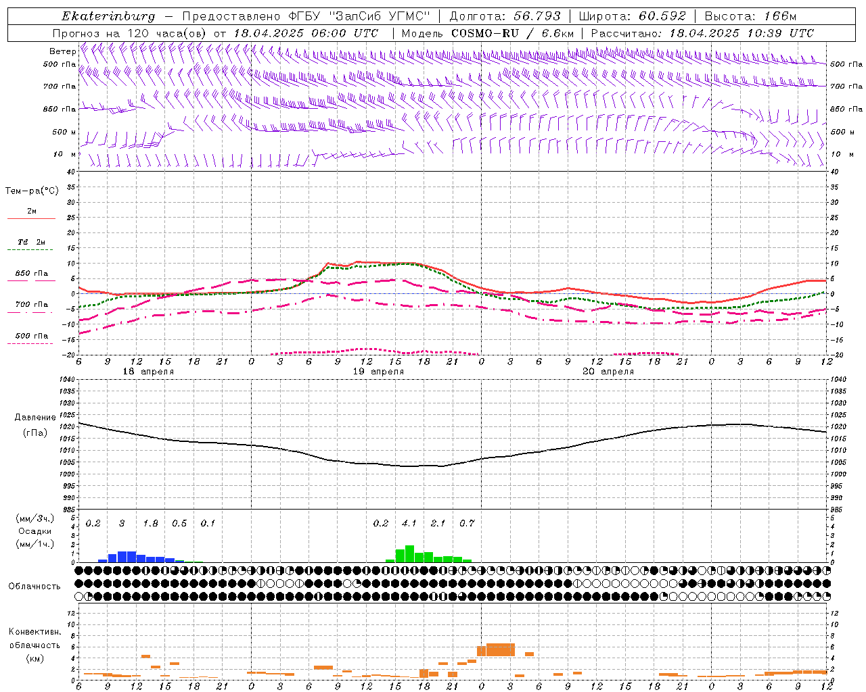Click the precipitation total '0.7'
The height and width of the screenshot is (692, 866).
[467, 524]
